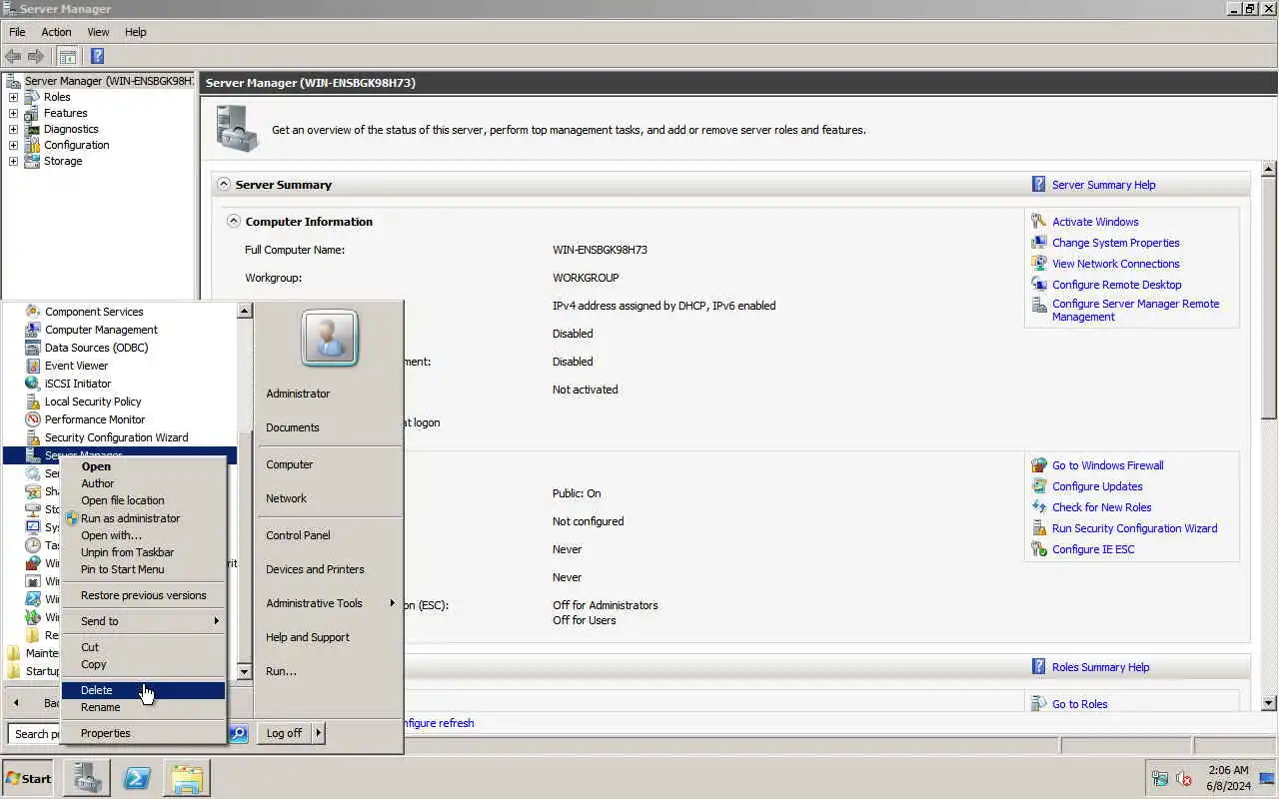Open Performance Monitor from the Start menu
Viewport: 1279px width, 799px height.
click(95, 419)
